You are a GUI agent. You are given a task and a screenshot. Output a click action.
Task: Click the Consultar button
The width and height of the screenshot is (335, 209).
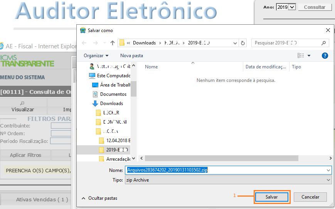[315, 7]
